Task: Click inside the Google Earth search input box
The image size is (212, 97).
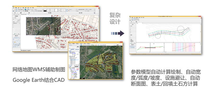Action: pyautogui.click(x=72, y=47)
